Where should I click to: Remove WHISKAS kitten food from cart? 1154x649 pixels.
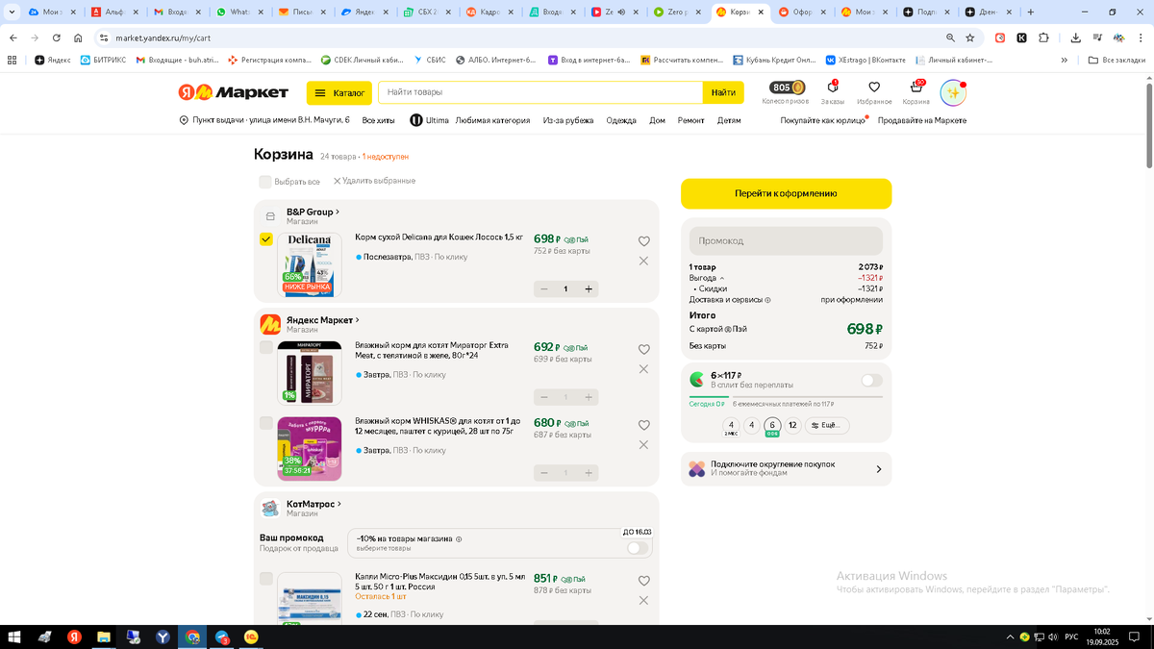point(644,444)
